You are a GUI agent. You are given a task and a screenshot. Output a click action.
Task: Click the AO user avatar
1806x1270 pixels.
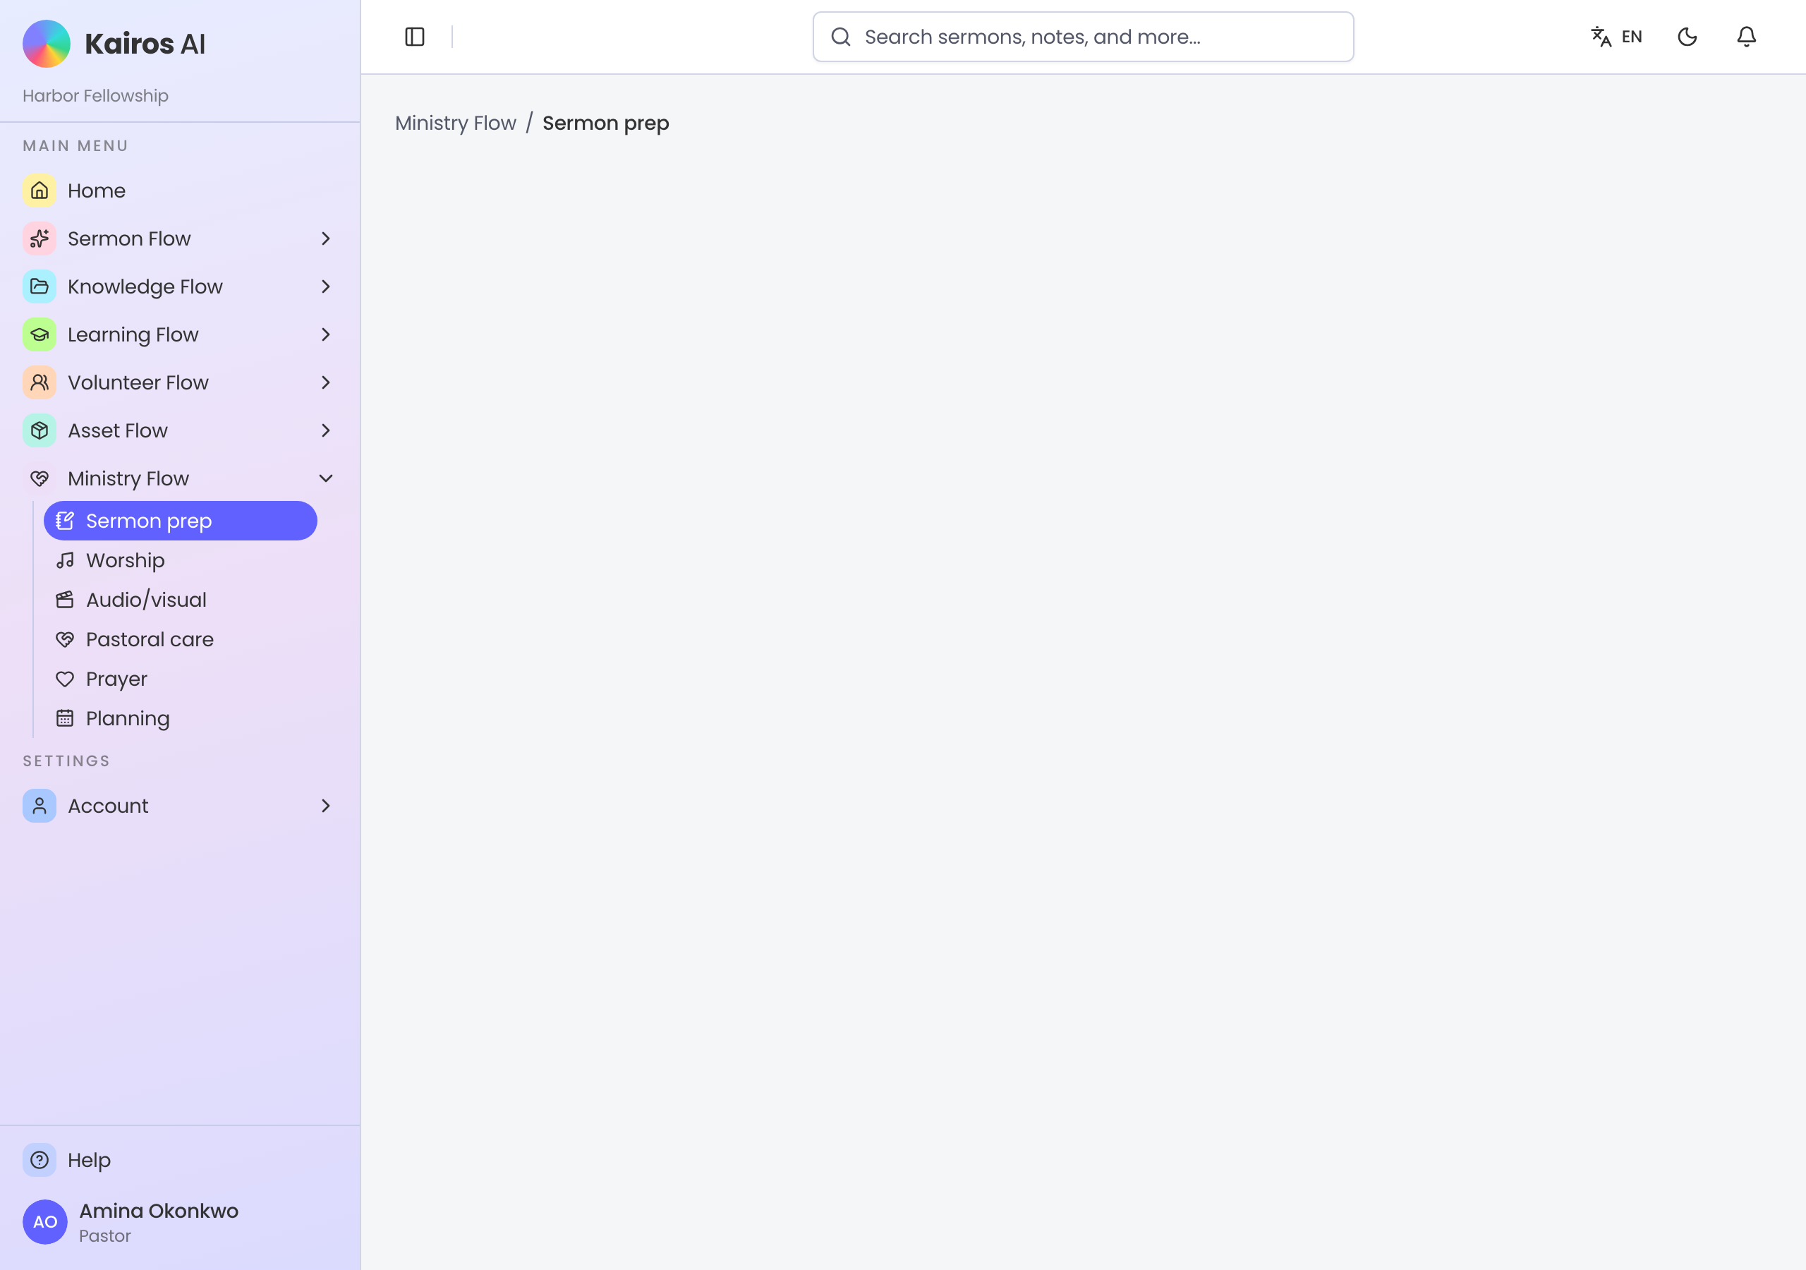tap(45, 1222)
